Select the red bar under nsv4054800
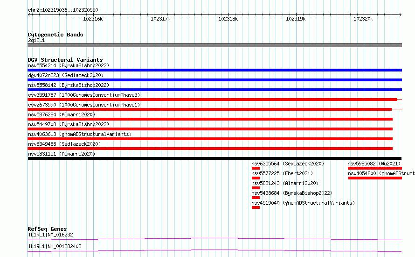415x257 pixels. click(x=375, y=178)
